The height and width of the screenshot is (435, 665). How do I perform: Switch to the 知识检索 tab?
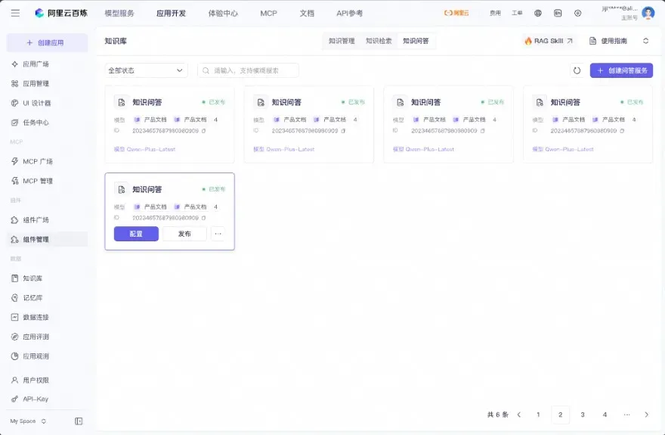point(379,41)
